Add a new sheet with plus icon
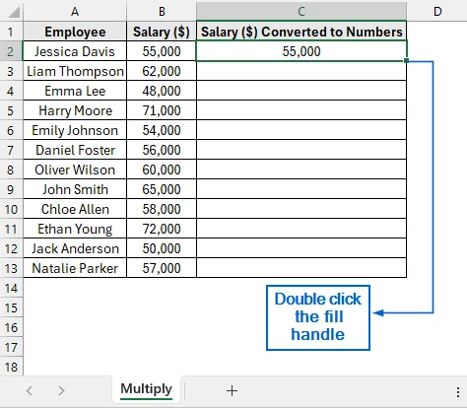Image resolution: width=467 pixels, height=408 pixels. click(x=232, y=390)
